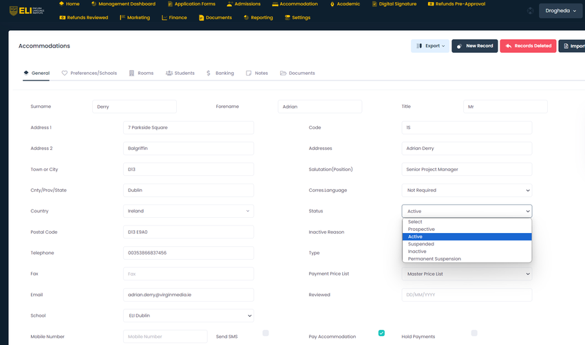Uncheck the Pay Accommodation checkbox

381,333
